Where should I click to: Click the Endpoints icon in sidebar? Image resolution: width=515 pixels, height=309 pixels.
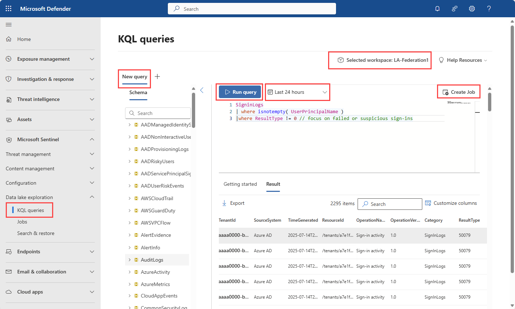pos(9,252)
